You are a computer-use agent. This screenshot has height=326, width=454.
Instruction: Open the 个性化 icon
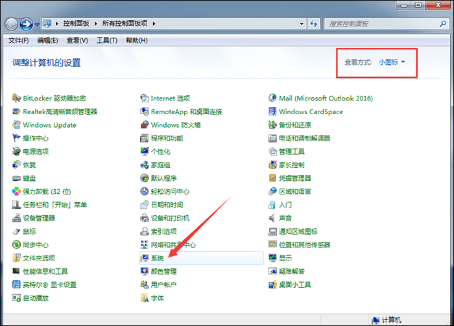click(x=144, y=152)
